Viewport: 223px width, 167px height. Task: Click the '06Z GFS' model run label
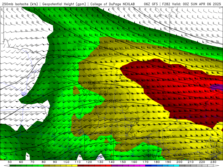point(151,4)
